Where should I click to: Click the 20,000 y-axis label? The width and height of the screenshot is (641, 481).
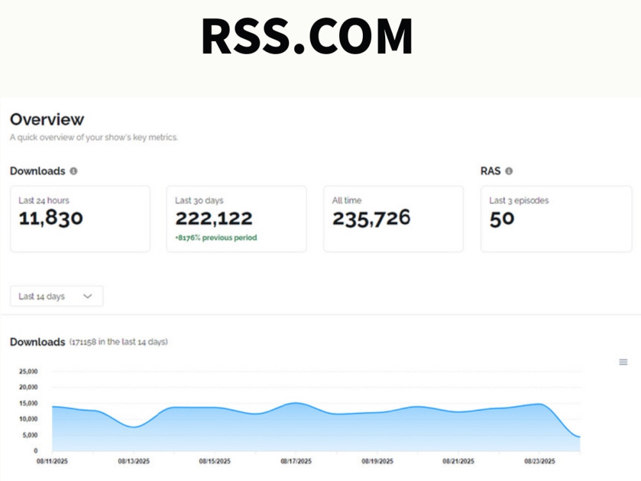[28, 387]
